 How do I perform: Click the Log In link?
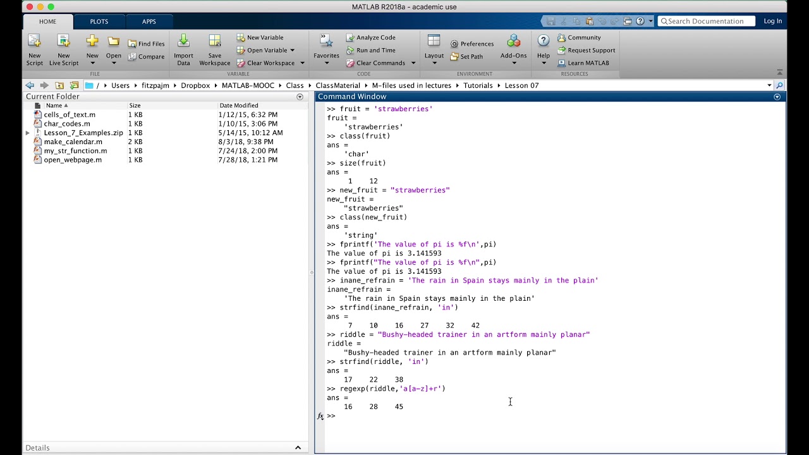[x=773, y=21]
